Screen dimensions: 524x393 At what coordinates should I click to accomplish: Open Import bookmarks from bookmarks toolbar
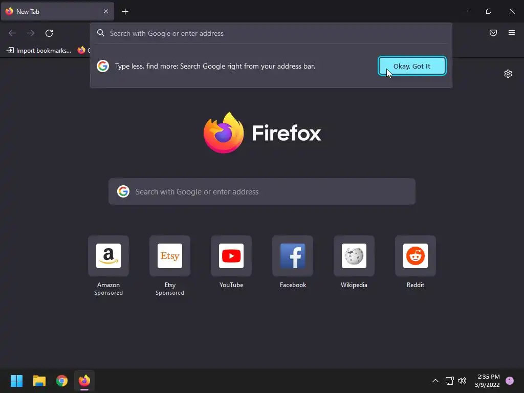[39, 51]
